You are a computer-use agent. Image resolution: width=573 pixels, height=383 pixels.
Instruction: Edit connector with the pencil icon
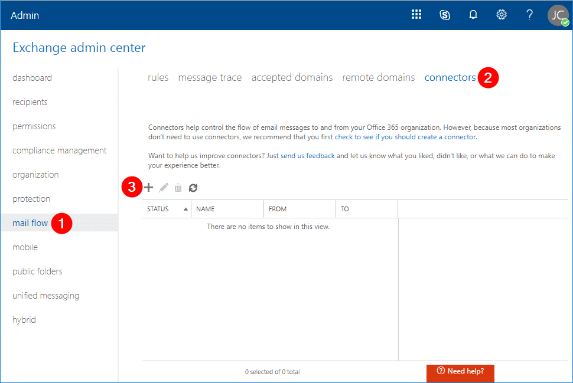tap(164, 188)
